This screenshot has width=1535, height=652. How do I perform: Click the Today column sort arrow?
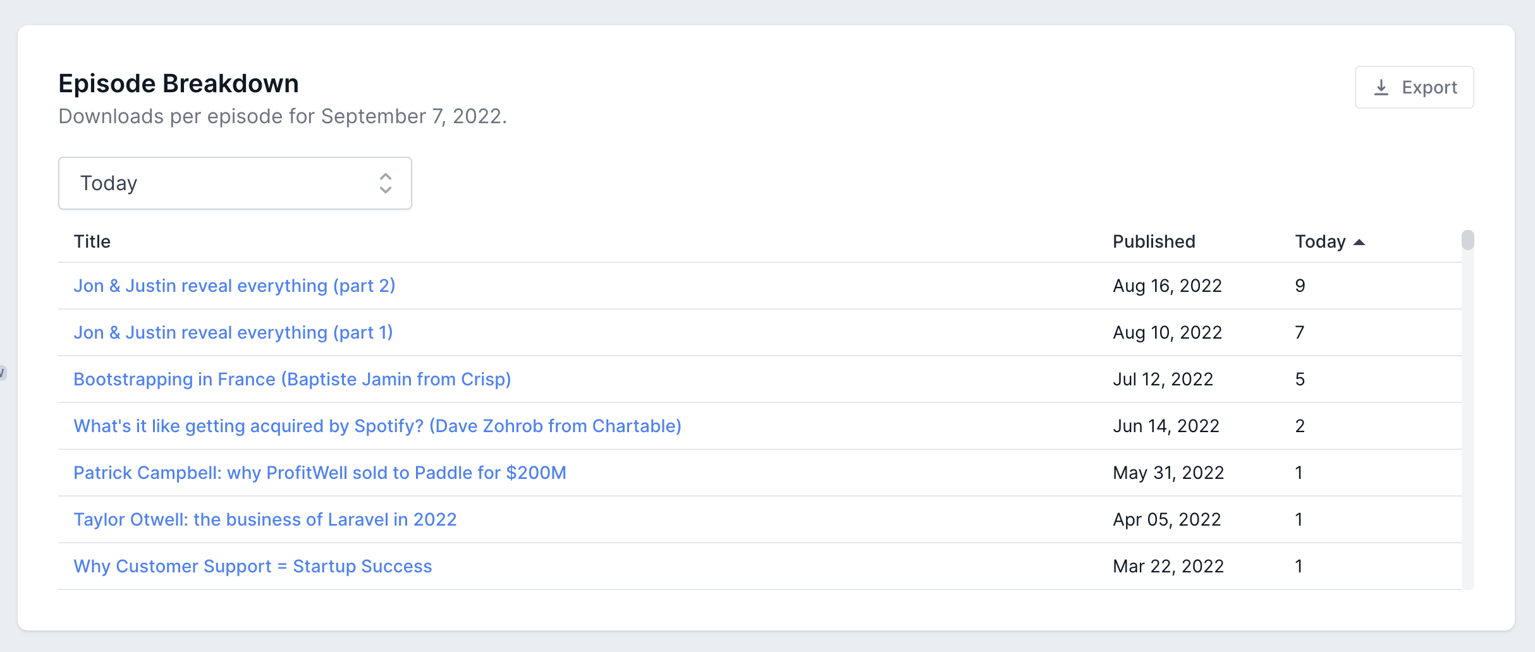pos(1359,242)
